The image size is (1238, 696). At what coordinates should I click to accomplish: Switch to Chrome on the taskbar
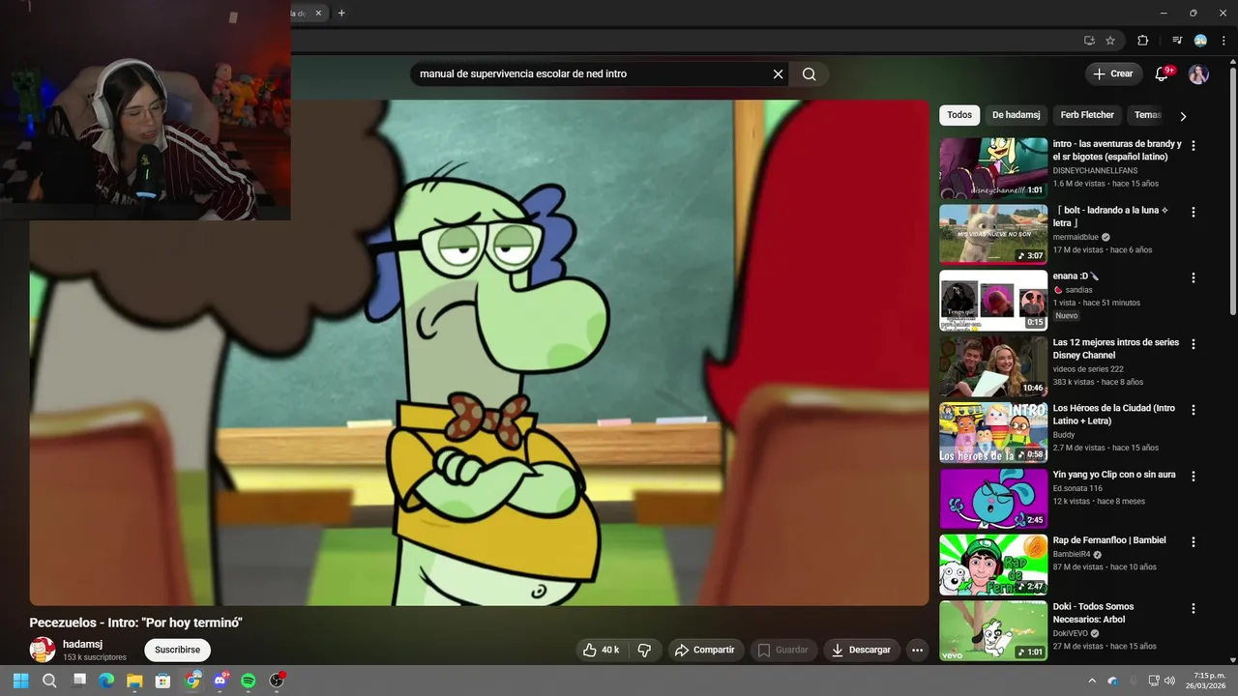coord(192,681)
